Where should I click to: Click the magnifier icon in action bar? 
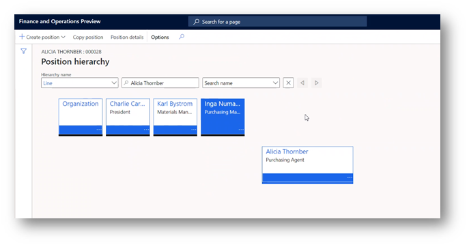[x=182, y=37]
